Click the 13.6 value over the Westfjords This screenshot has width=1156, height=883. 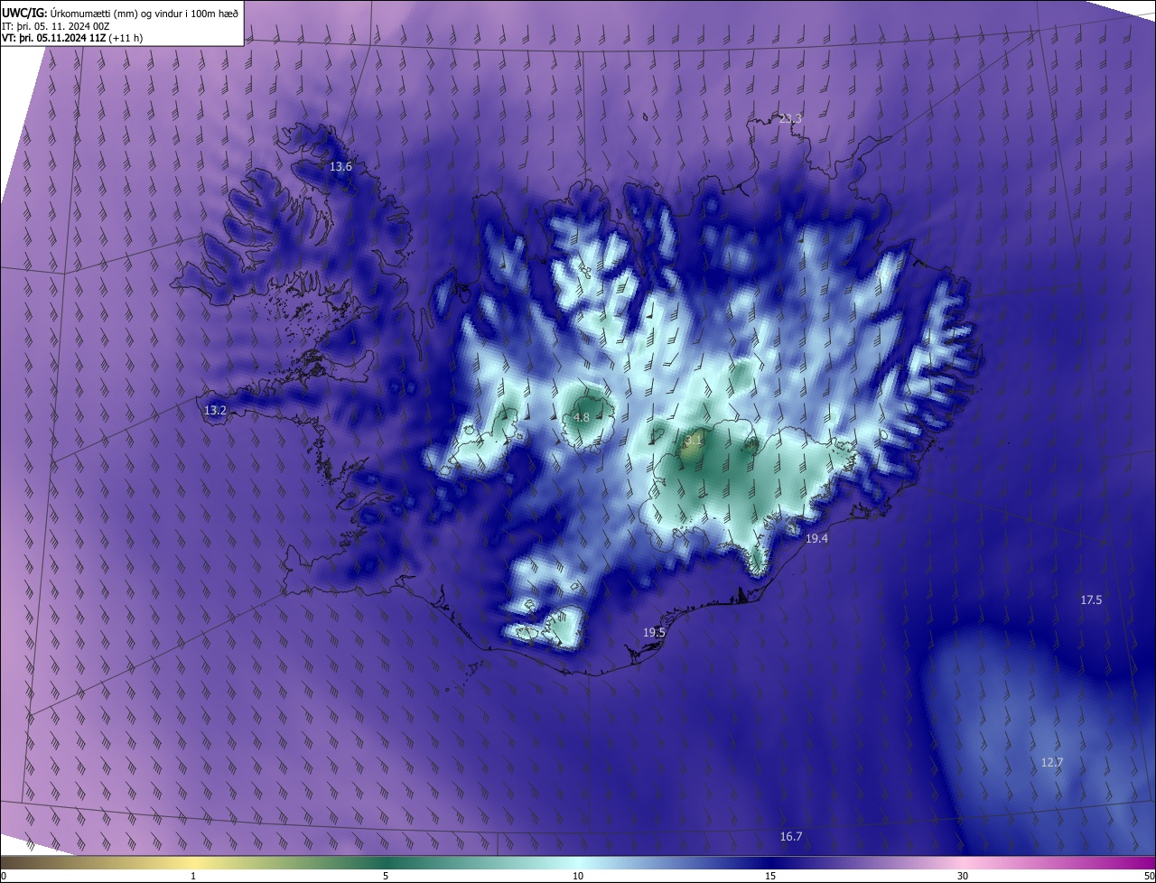point(340,167)
